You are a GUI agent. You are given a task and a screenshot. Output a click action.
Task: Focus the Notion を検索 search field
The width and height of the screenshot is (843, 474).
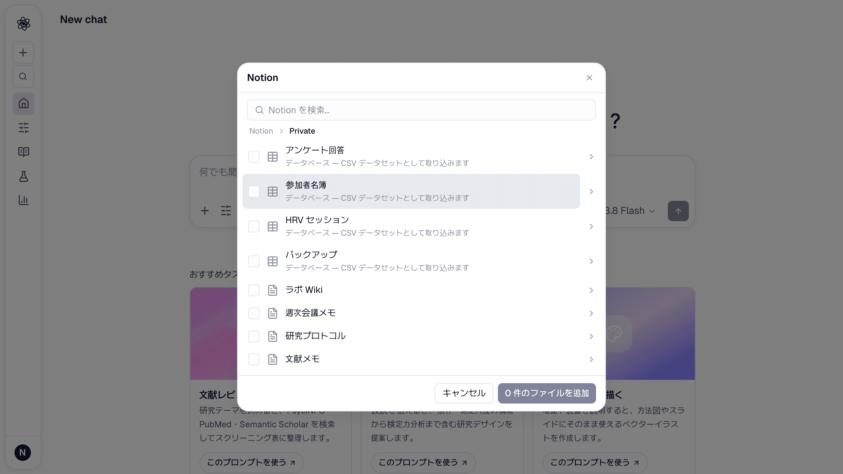click(x=421, y=110)
